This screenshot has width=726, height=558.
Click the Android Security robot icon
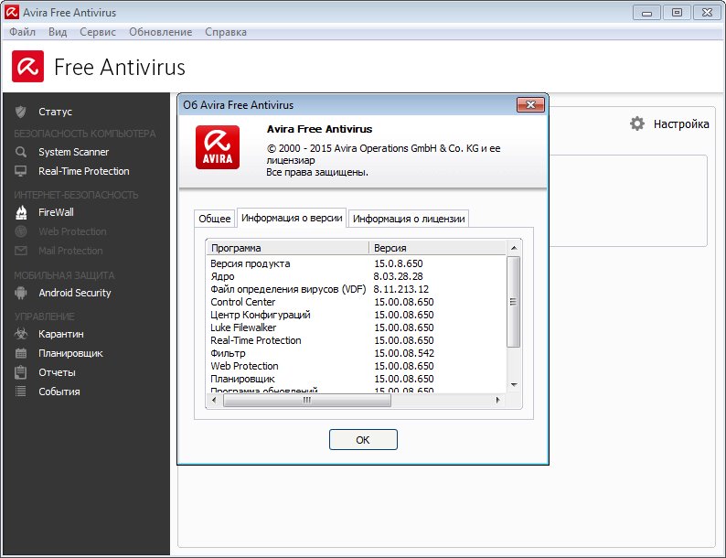click(x=21, y=293)
